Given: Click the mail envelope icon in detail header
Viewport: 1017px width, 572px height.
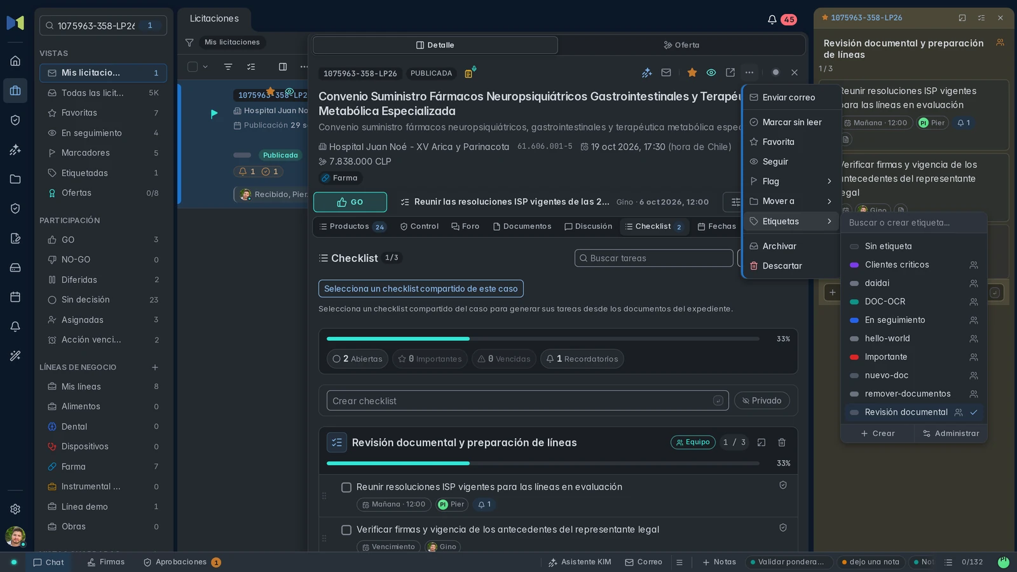Looking at the screenshot, I should point(666,72).
